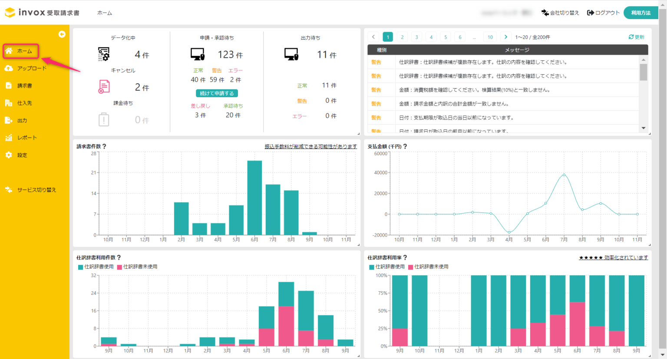Screen dimensions: 667x359
Task: Select ホーム in the top navigation
Action: coord(104,13)
